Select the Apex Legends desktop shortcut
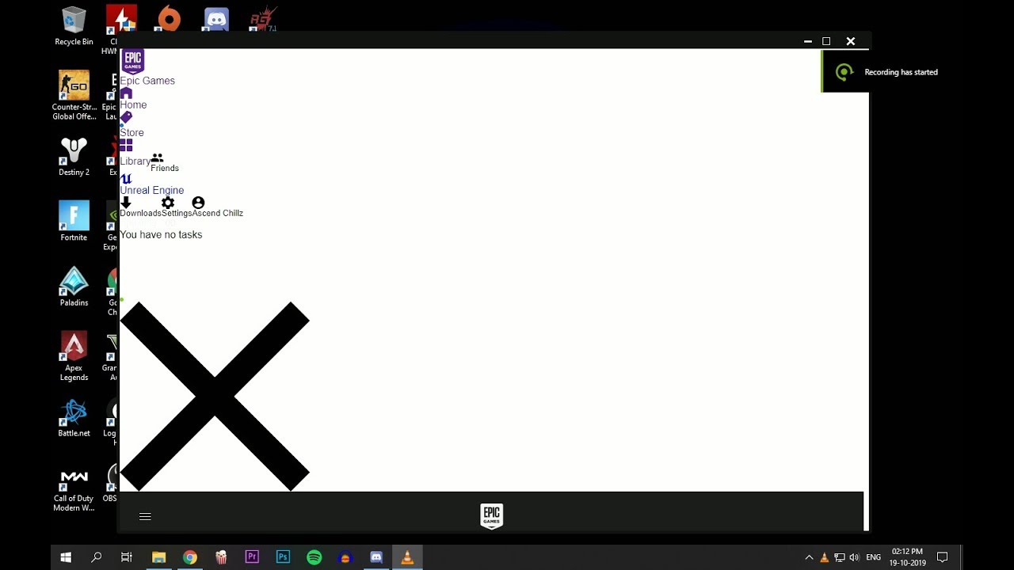This screenshot has height=570, width=1014. click(x=74, y=356)
